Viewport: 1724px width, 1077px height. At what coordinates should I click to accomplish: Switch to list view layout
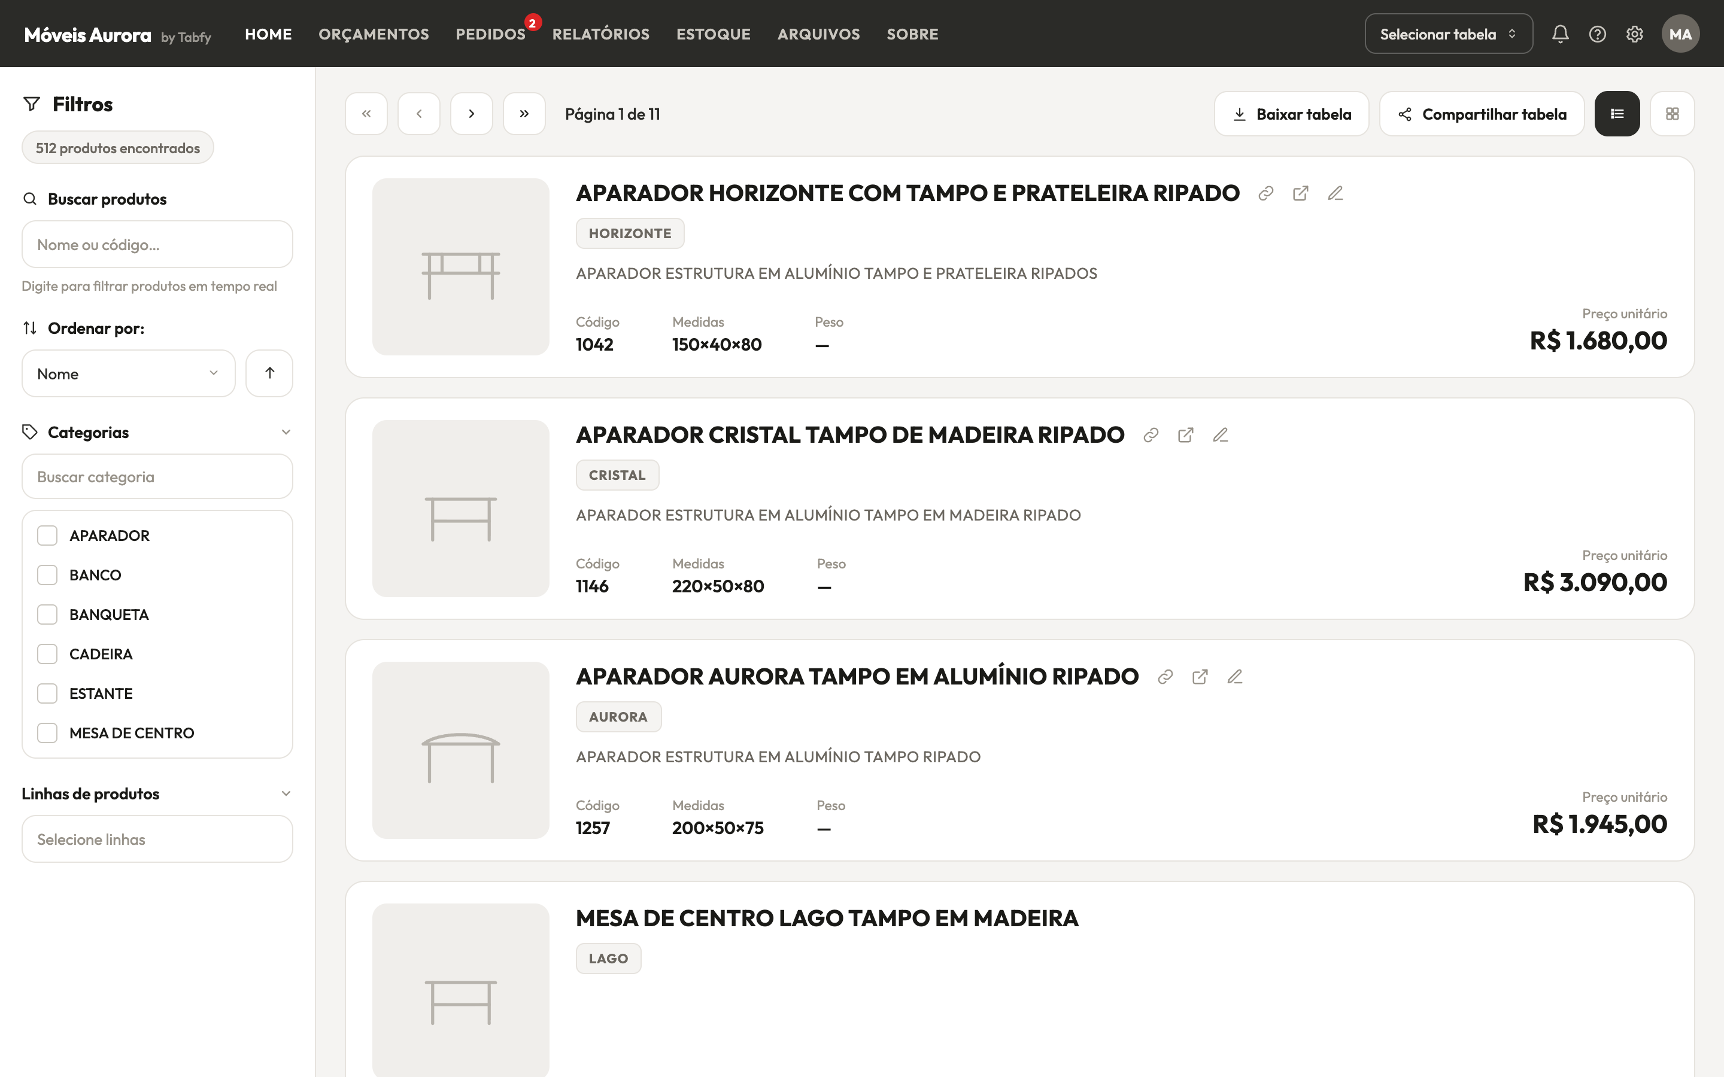coord(1617,113)
